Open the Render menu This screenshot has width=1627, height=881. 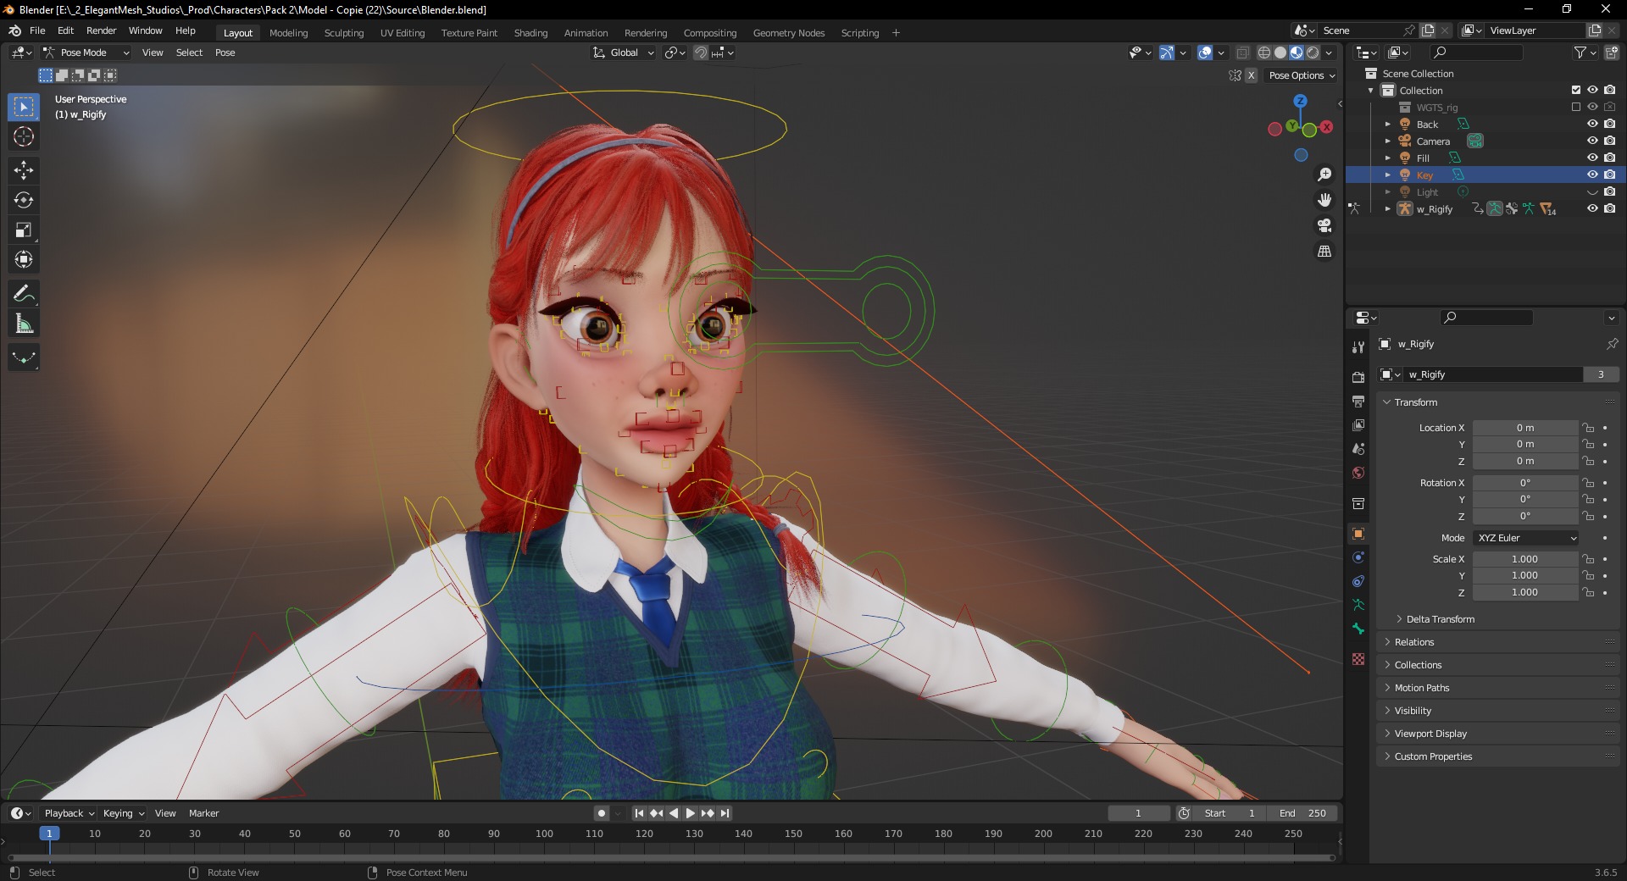[x=102, y=30]
